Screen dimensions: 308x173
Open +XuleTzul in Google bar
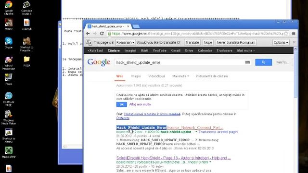click(x=95, y=50)
